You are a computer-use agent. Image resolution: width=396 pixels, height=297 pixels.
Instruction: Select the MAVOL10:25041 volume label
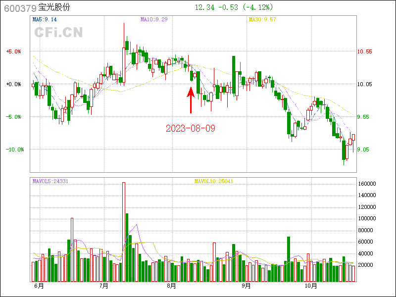(213, 181)
